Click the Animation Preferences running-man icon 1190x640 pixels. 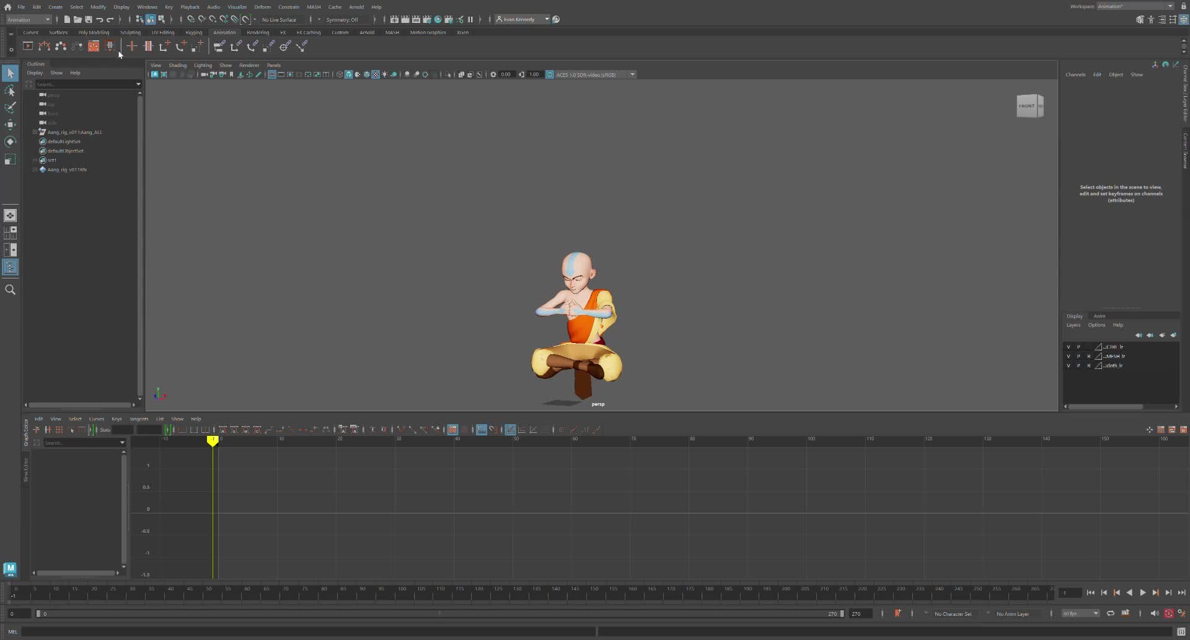[1181, 613]
